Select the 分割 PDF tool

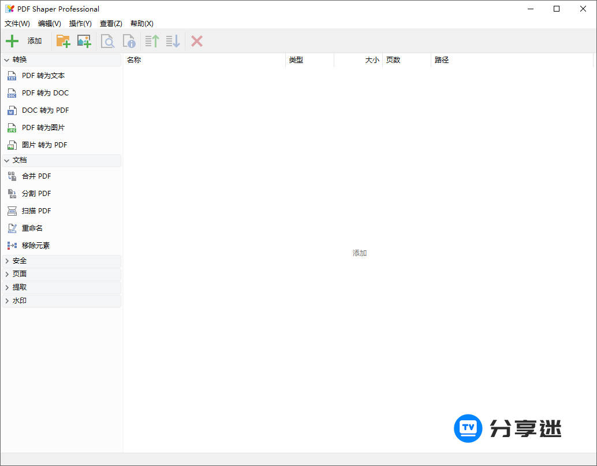36,193
